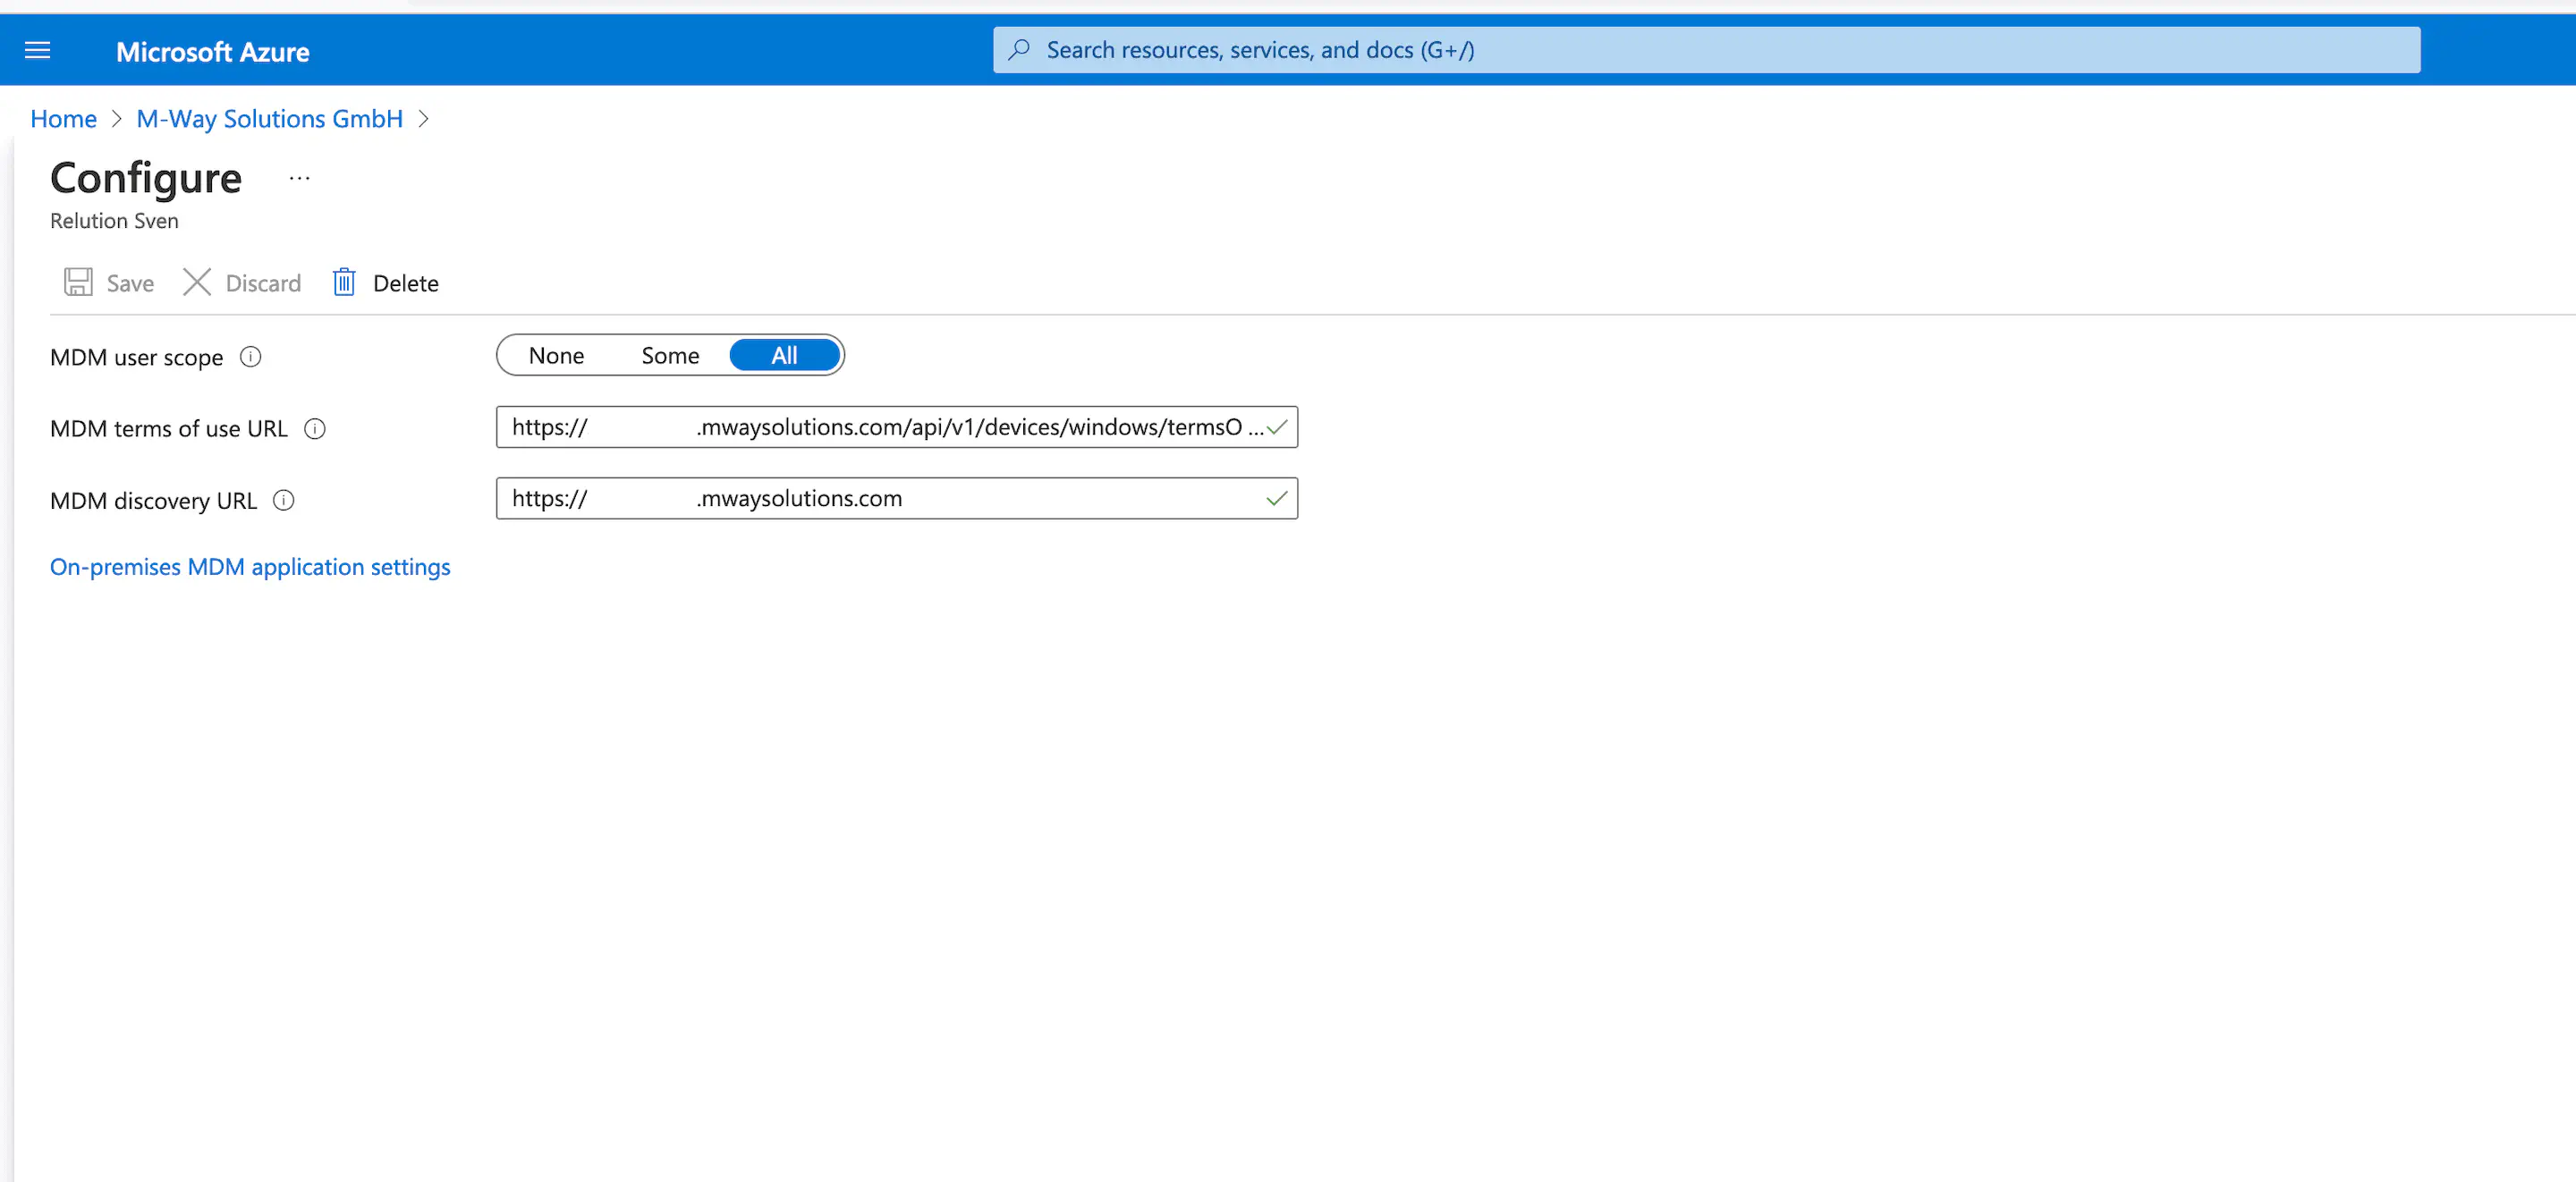Open the hamburger portal menu
The width and height of the screenshot is (2576, 1182).
37,50
